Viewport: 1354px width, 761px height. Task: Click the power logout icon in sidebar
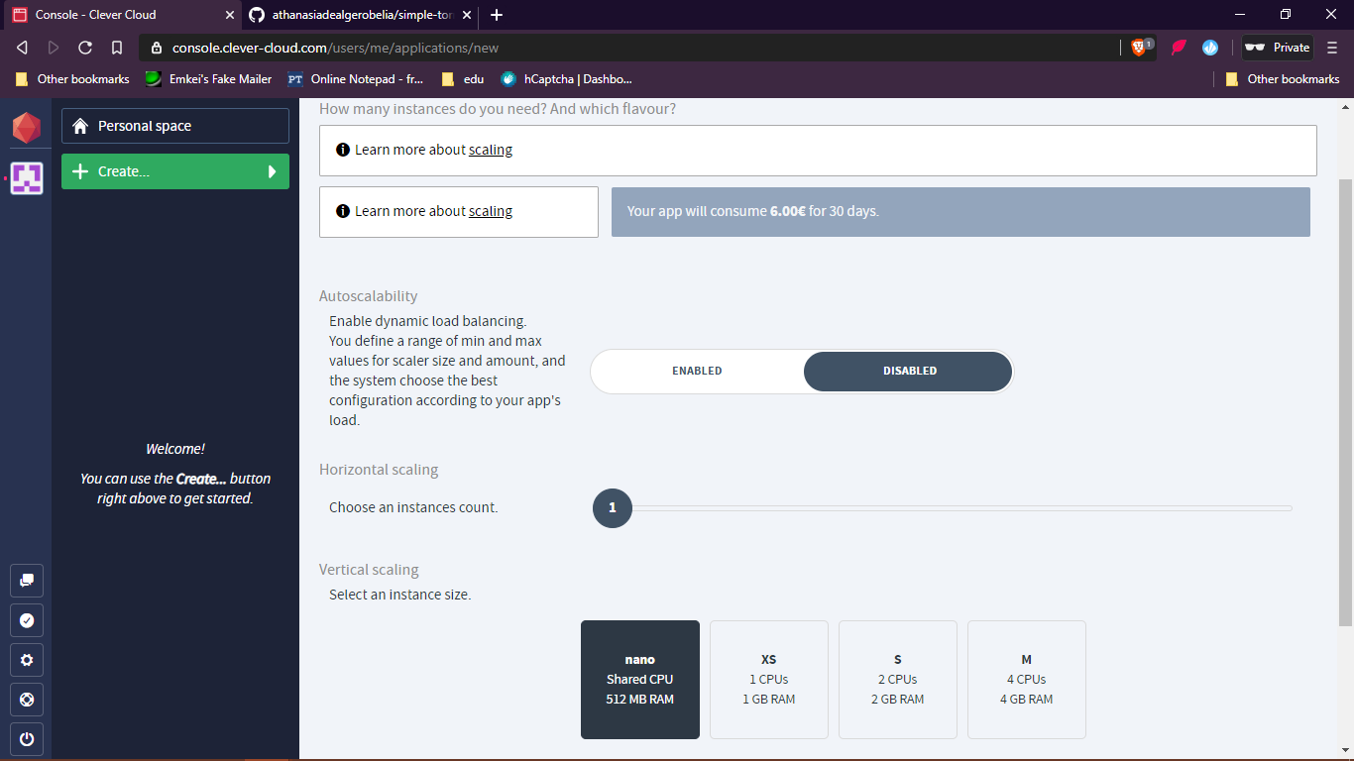(27, 739)
